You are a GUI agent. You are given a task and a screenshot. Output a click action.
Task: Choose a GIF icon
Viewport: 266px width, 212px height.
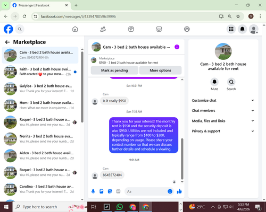point(118,191)
